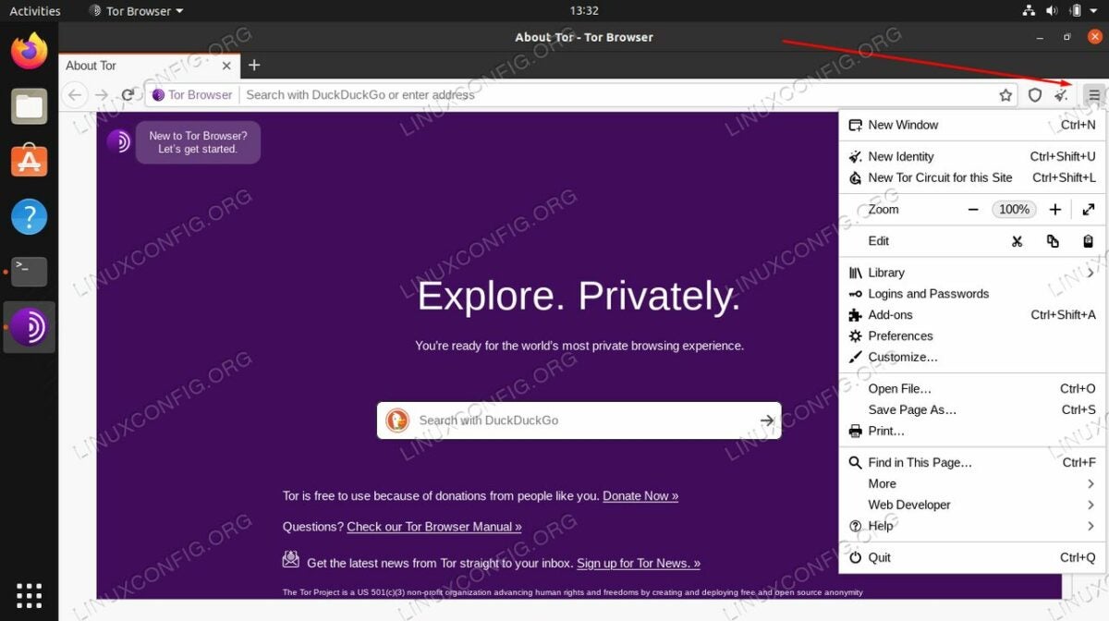This screenshot has height=621, width=1109.
Task: Expand the Help submenu
Action: tap(972, 526)
